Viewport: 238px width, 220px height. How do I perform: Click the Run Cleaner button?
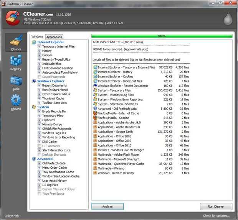pos(216,207)
